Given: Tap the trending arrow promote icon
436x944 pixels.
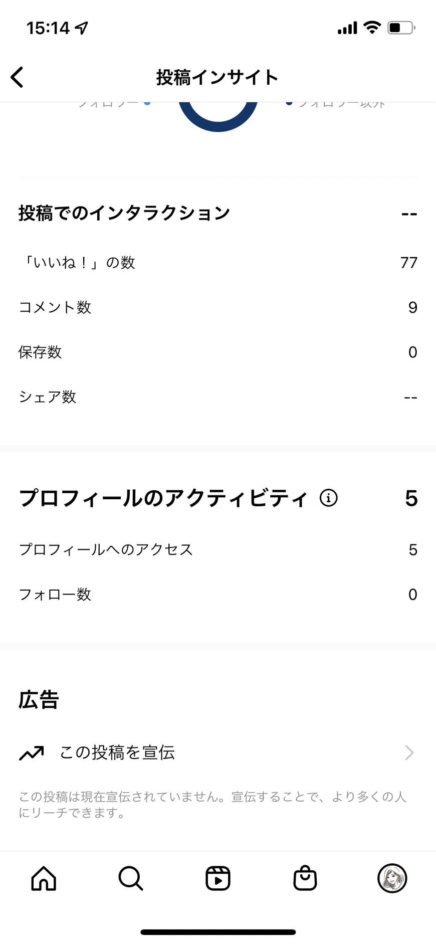Looking at the screenshot, I should tap(32, 753).
